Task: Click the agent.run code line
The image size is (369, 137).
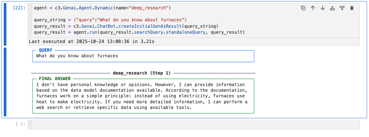Action: coord(139,32)
